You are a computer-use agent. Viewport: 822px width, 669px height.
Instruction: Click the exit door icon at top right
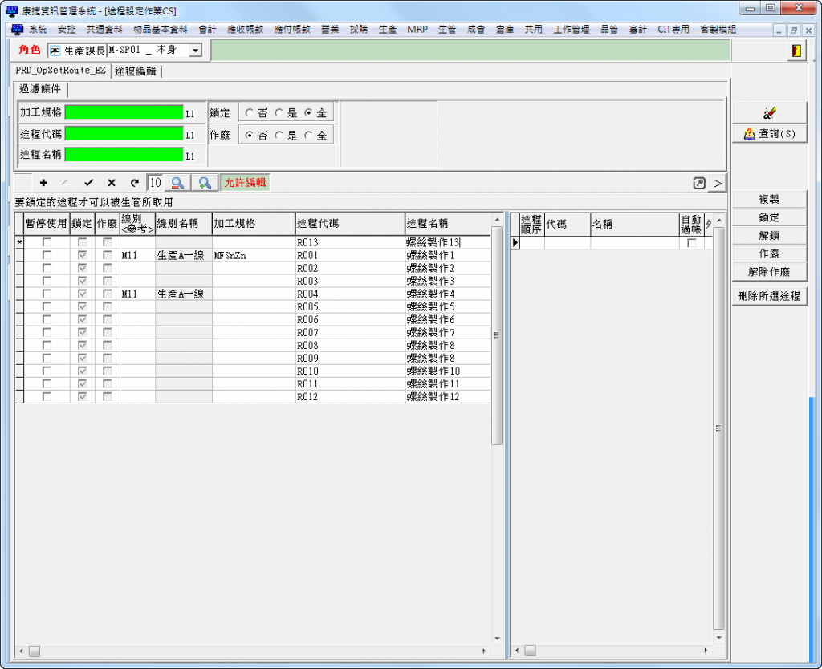point(796,51)
